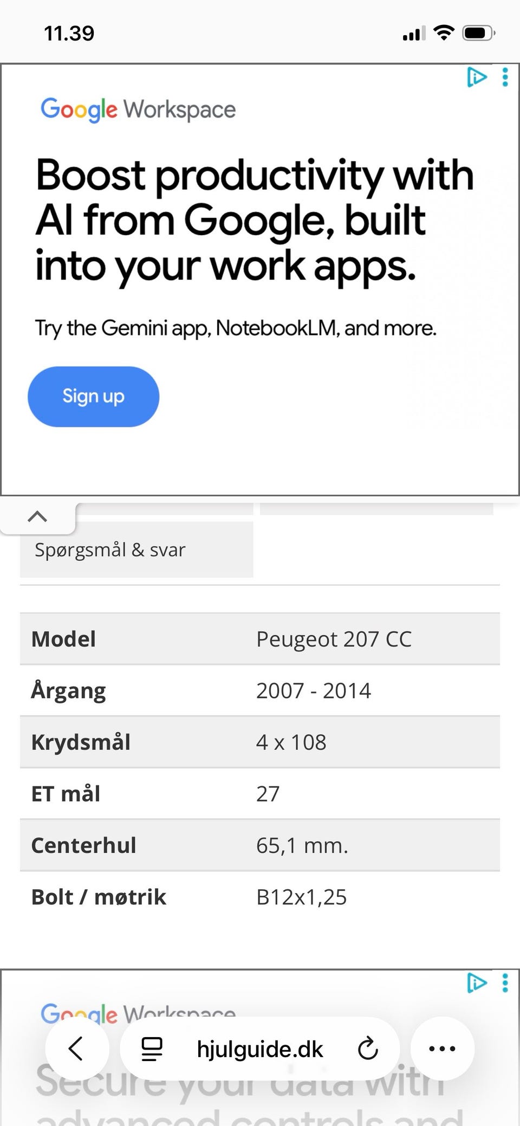Tap the Bolt / møtrik value B12x1,25
Viewport: 520px width, 1126px height.
[301, 897]
